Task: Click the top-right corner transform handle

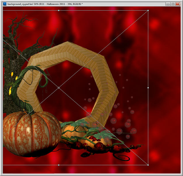Action: [x=148, y=11]
